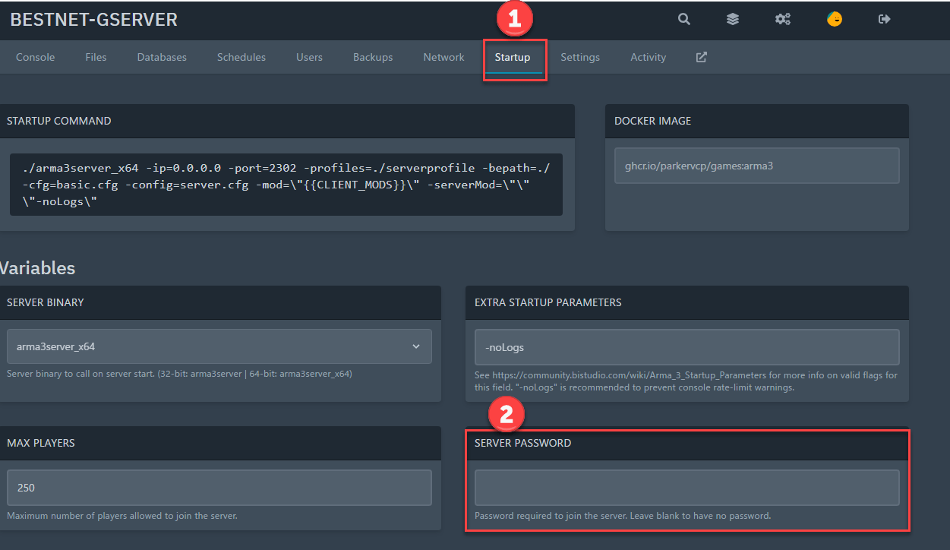Open the admin gears icon
The image size is (950, 550).
coord(783,20)
